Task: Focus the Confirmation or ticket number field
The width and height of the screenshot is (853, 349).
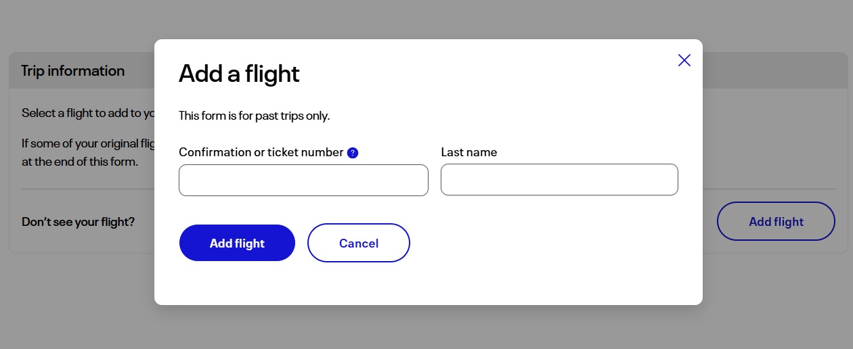Action: tap(303, 181)
